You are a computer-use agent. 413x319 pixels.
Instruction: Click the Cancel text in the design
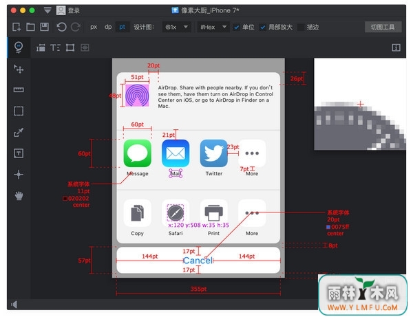pos(198,261)
